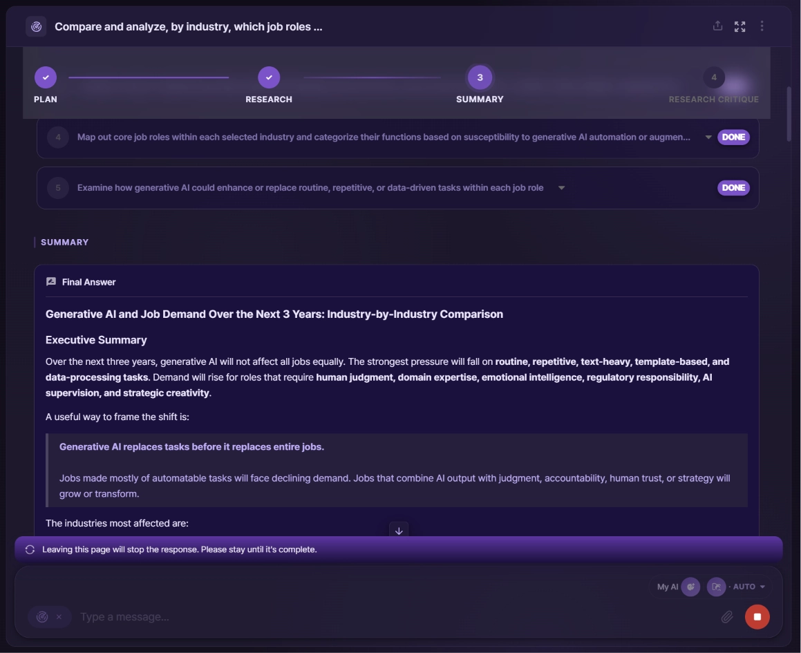Click the share/export icon in header
The height and width of the screenshot is (653, 801).
(718, 26)
